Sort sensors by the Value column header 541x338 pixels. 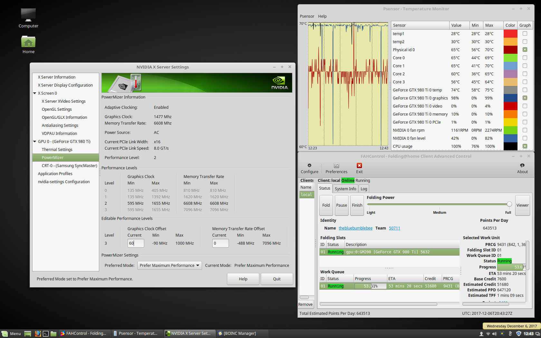[x=459, y=25]
